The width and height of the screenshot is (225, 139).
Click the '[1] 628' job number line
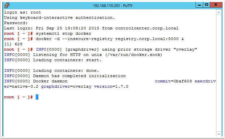point(13,44)
